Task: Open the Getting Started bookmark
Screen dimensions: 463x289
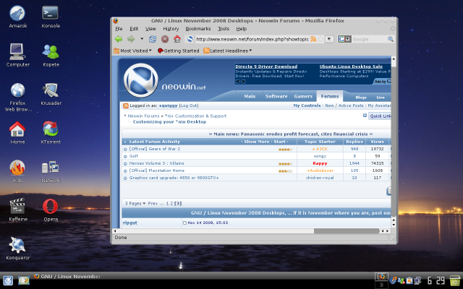Action: point(179,51)
